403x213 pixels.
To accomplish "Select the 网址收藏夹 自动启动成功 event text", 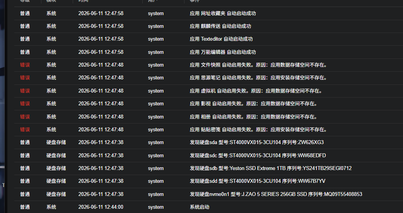I will click(x=222, y=14).
